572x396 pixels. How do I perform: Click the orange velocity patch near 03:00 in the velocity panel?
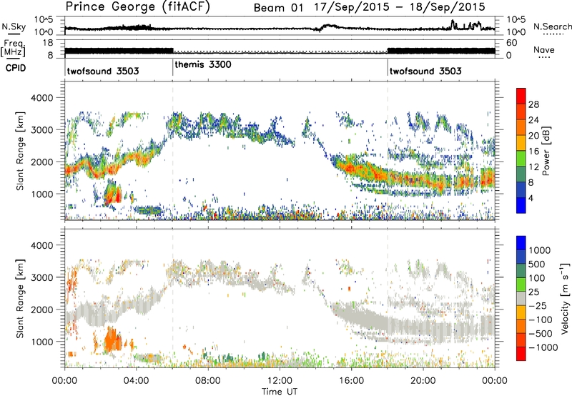[x=113, y=339]
